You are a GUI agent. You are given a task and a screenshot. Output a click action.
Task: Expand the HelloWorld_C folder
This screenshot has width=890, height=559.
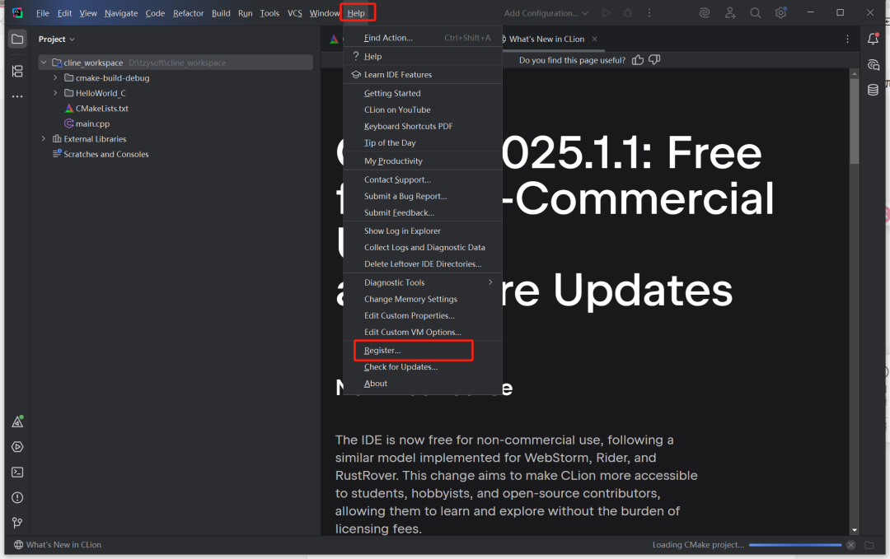click(55, 93)
